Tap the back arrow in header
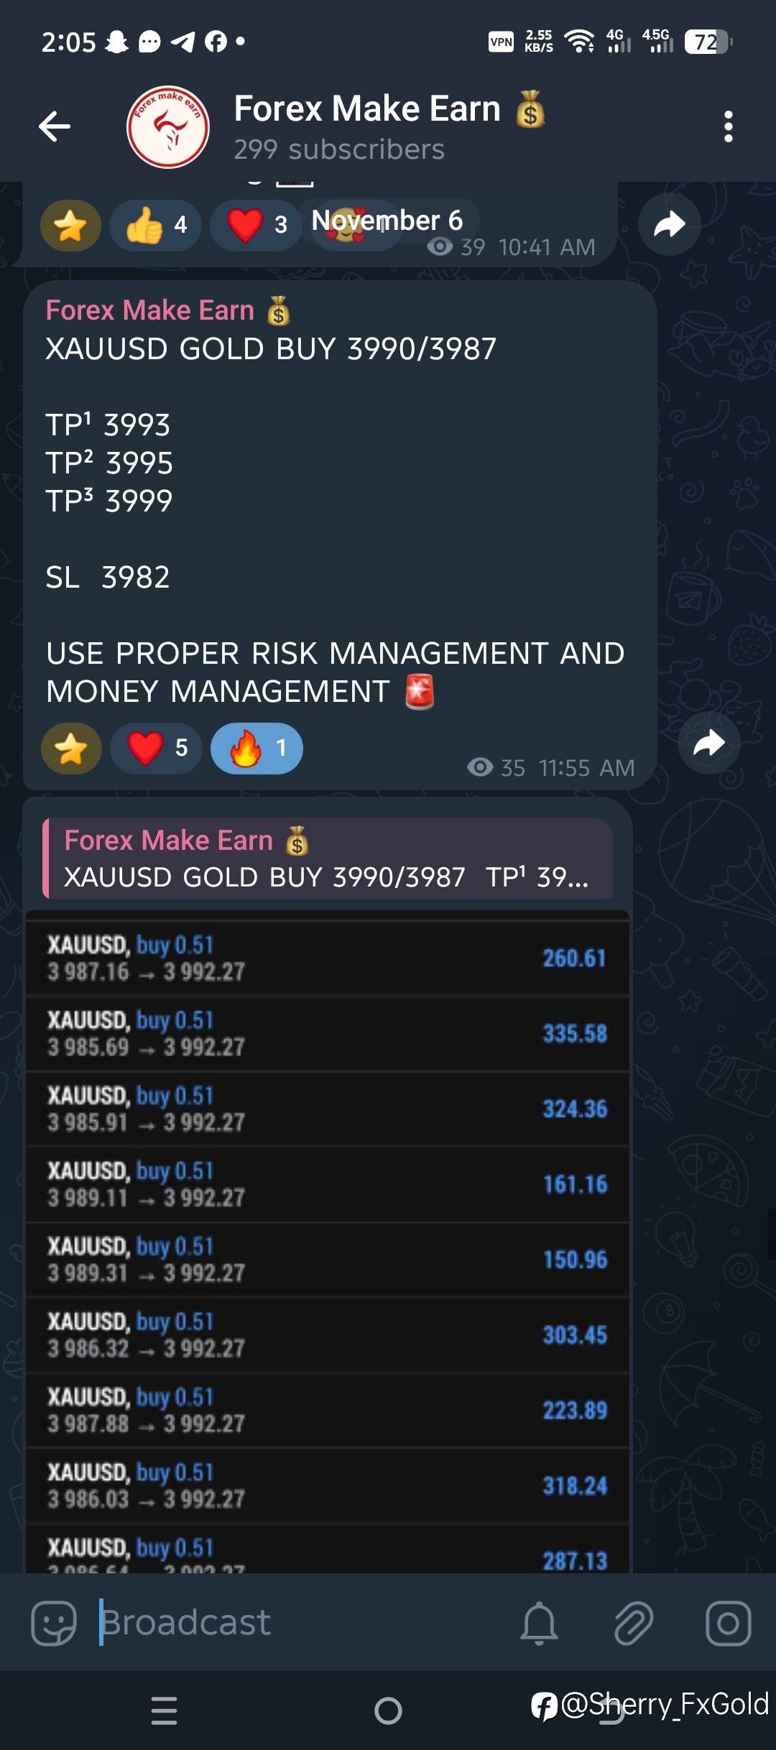Viewport: 776px width, 1750px height. coord(55,127)
